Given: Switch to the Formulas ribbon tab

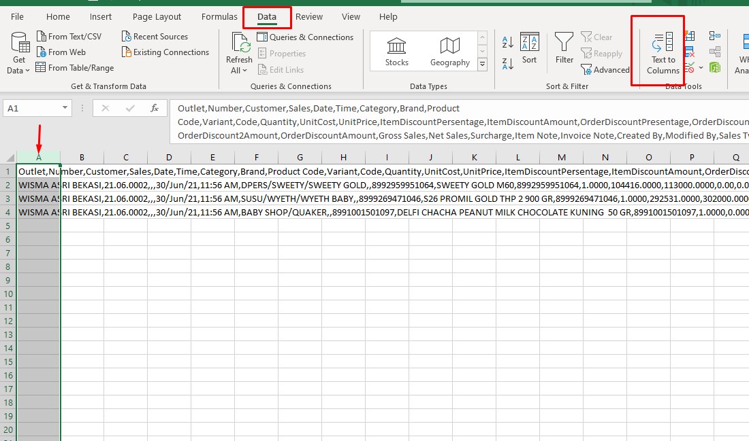Looking at the screenshot, I should point(219,16).
